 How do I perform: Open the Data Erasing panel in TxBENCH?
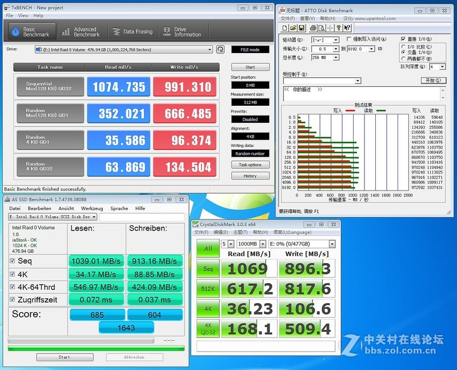(133, 31)
